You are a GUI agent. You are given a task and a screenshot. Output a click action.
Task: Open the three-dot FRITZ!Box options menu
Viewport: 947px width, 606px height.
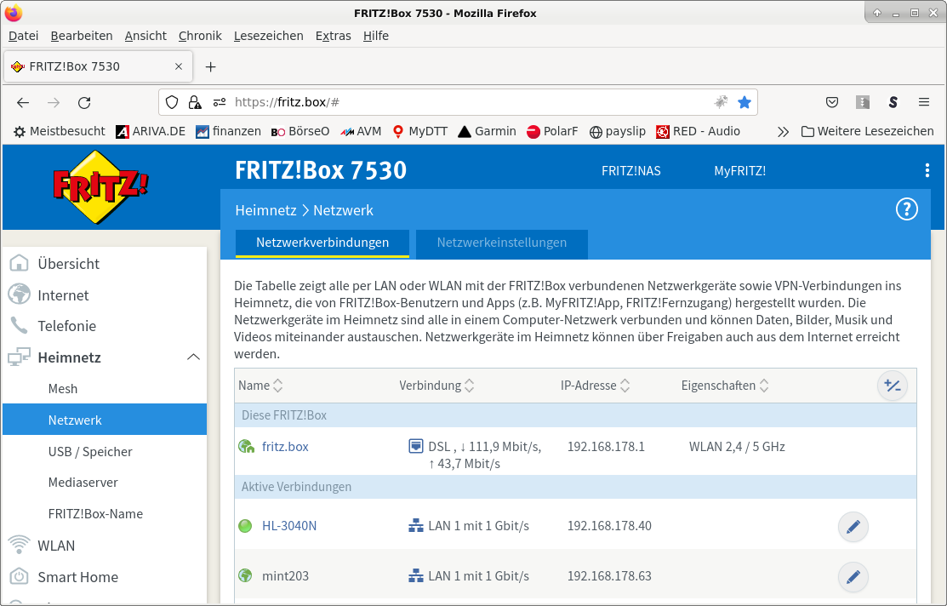(927, 171)
